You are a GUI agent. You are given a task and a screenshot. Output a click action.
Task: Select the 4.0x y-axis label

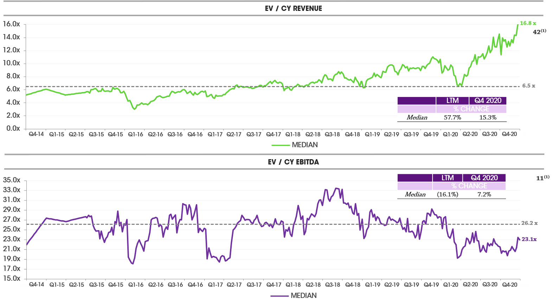click(x=13, y=102)
